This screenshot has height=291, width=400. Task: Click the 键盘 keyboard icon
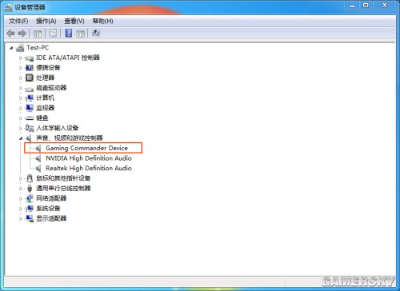tap(30, 118)
